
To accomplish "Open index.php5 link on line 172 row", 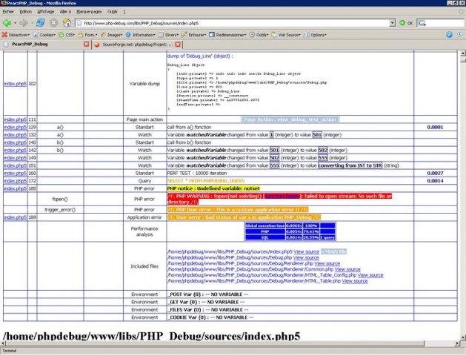I will point(15,181).
